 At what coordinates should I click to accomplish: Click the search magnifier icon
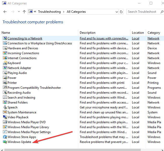(162, 12)
